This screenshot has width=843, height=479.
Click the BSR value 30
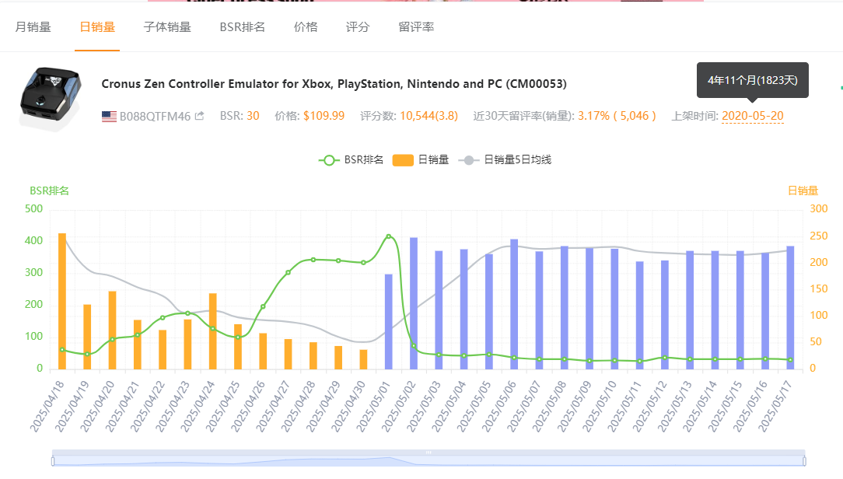253,116
